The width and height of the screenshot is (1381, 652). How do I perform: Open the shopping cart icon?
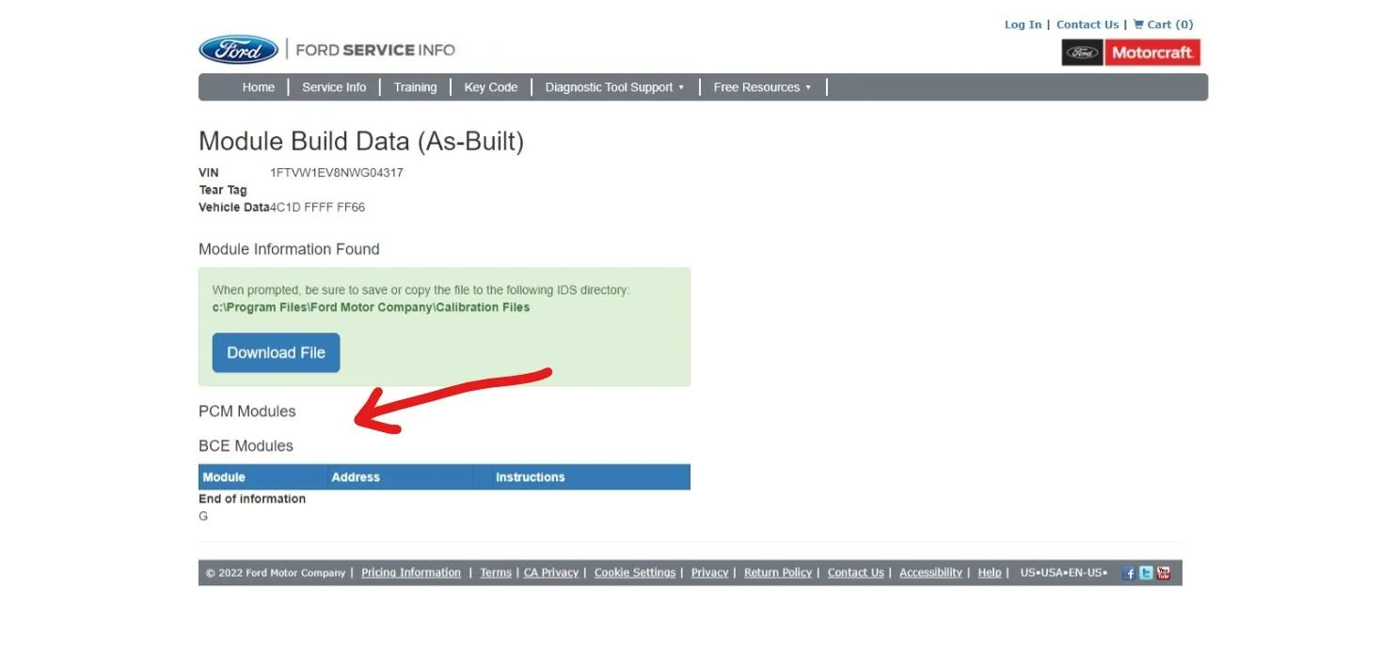[x=1138, y=24]
